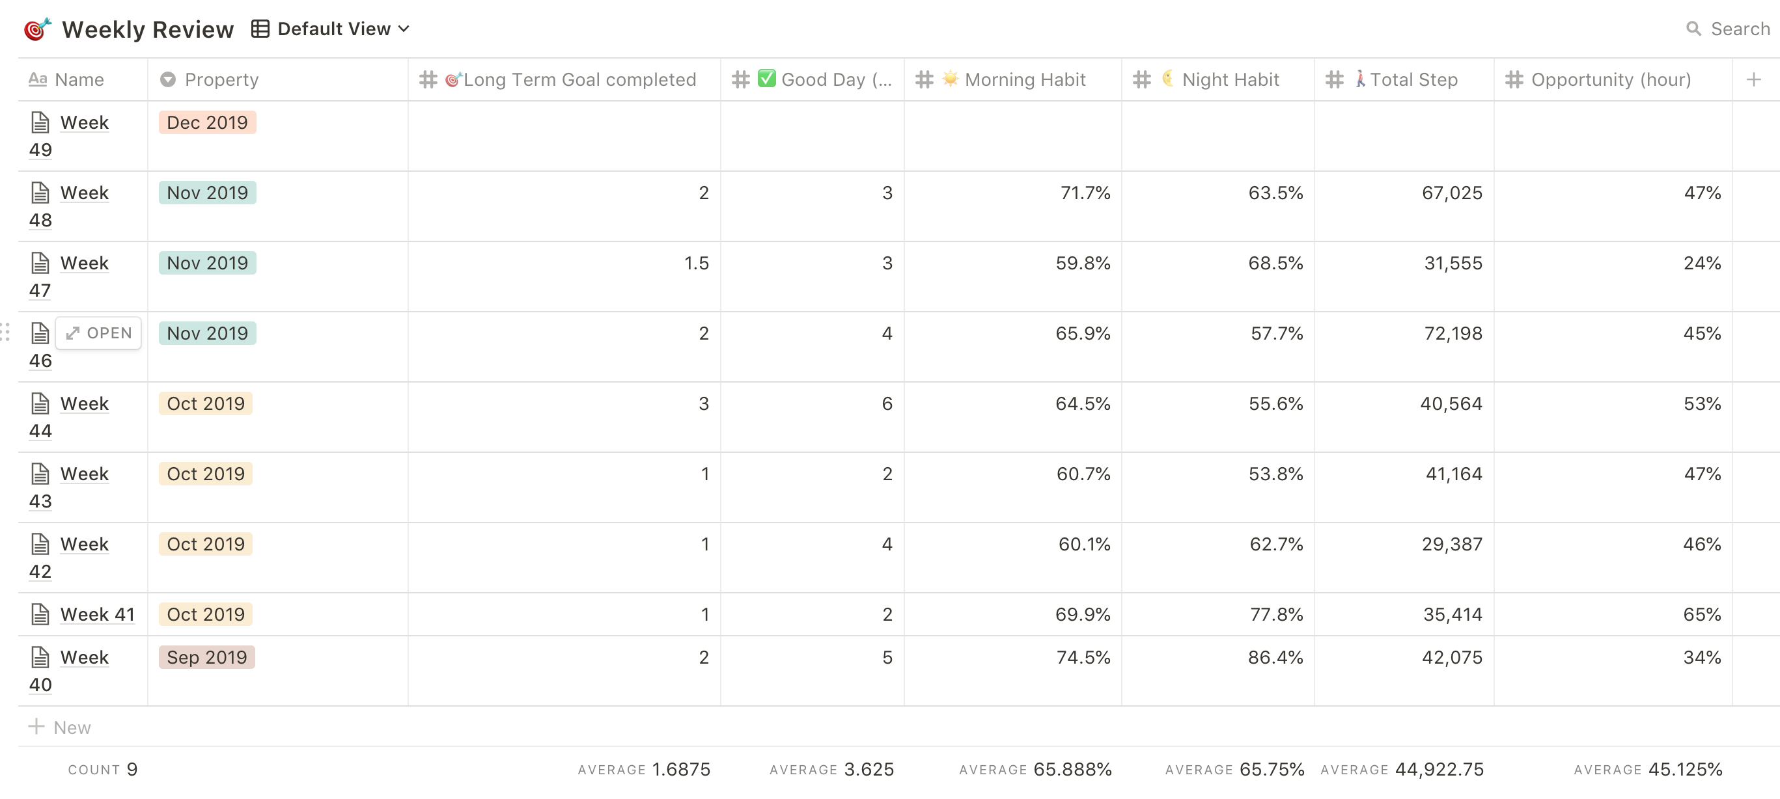Screen dimensions: 1780x799
Task: Open the Week 48 page link
Action: [x=84, y=193]
